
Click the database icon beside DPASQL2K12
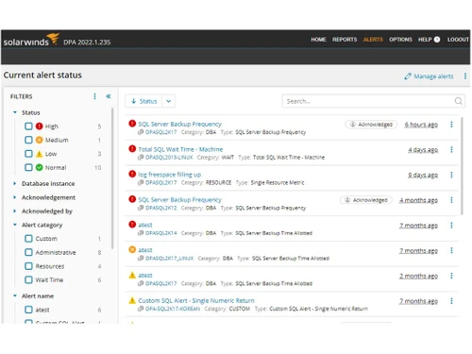click(141, 208)
